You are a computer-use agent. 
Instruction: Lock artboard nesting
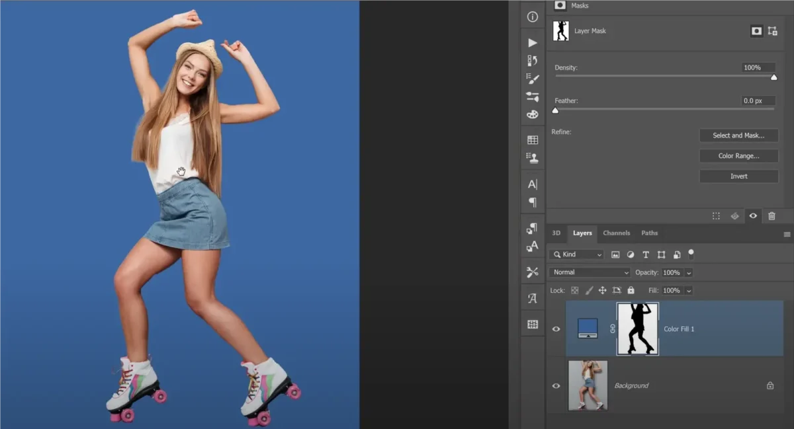pyautogui.click(x=617, y=290)
